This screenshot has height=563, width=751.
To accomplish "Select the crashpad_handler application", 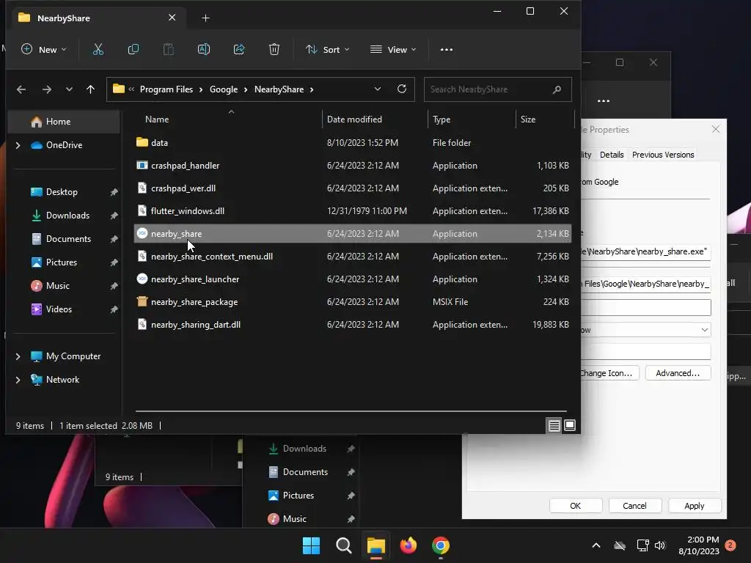I will 353,166.
